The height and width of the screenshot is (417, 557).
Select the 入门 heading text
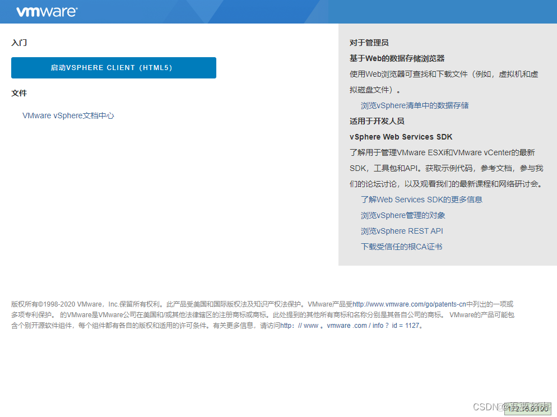pyautogui.click(x=19, y=43)
